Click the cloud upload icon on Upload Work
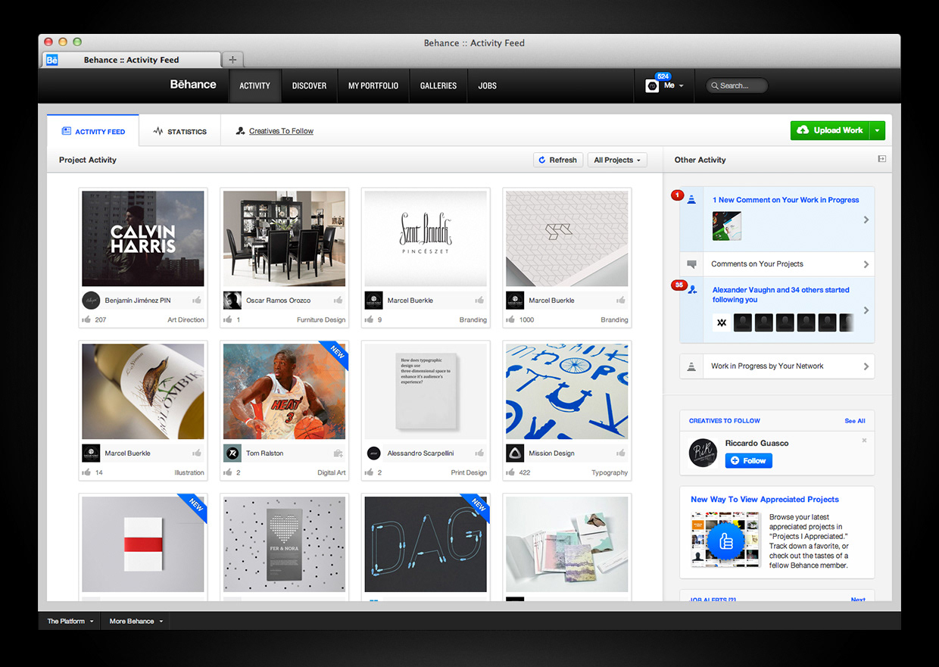Screen dimensions: 939x667 pos(803,130)
